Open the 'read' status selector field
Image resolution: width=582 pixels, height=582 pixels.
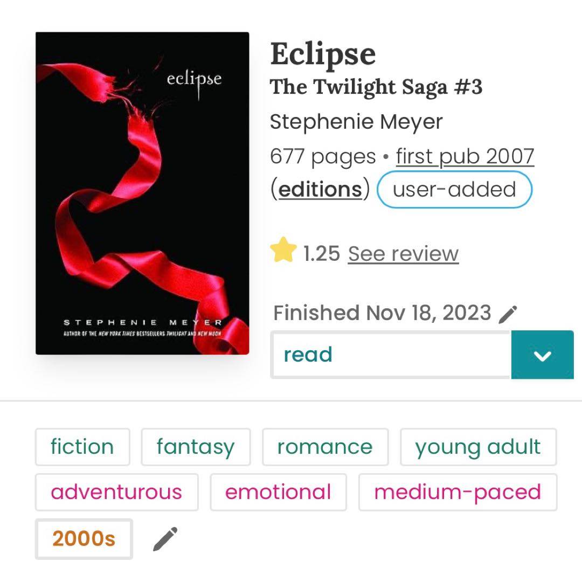391,355
